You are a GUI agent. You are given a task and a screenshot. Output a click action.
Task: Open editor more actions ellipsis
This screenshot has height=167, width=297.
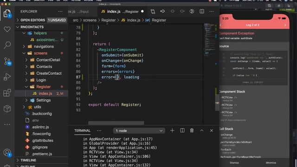tap(212, 11)
